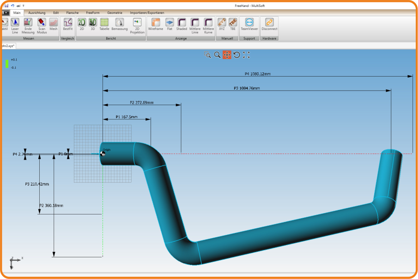418x279 pixels.
Task: Click the XYZ manual entry button
Action: coord(222,24)
